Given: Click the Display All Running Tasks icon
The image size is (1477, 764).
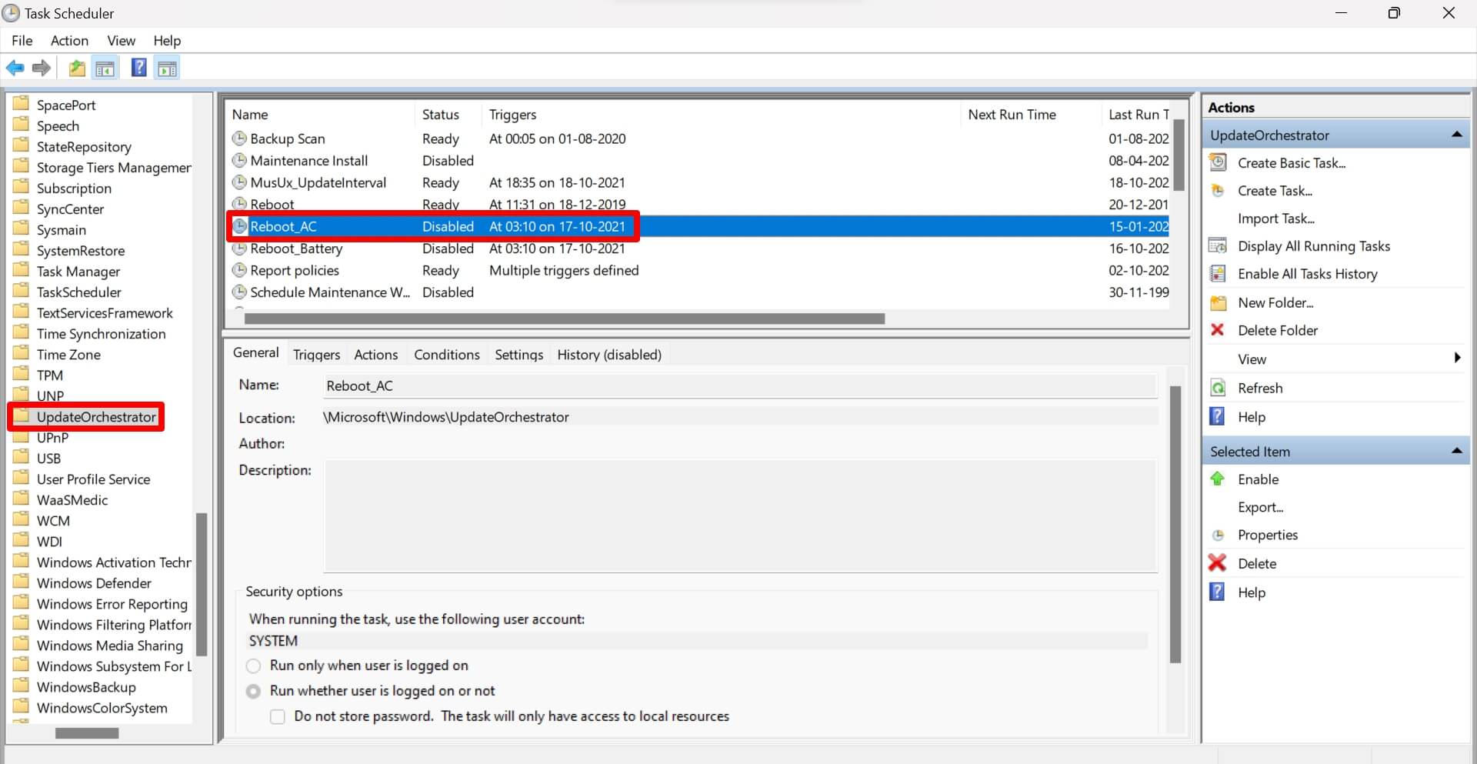Looking at the screenshot, I should click(1218, 245).
